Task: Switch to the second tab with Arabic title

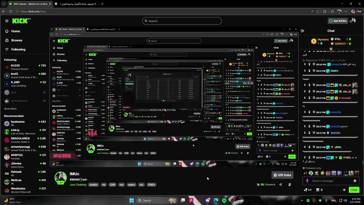Action: coord(75,4)
